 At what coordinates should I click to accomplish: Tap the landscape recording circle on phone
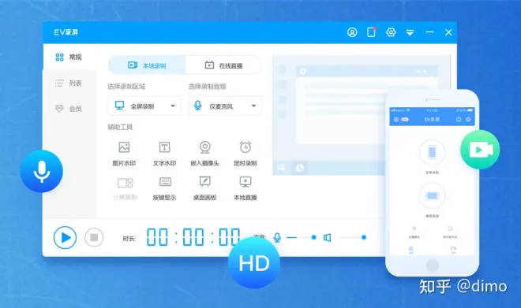click(x=432, y=195)
